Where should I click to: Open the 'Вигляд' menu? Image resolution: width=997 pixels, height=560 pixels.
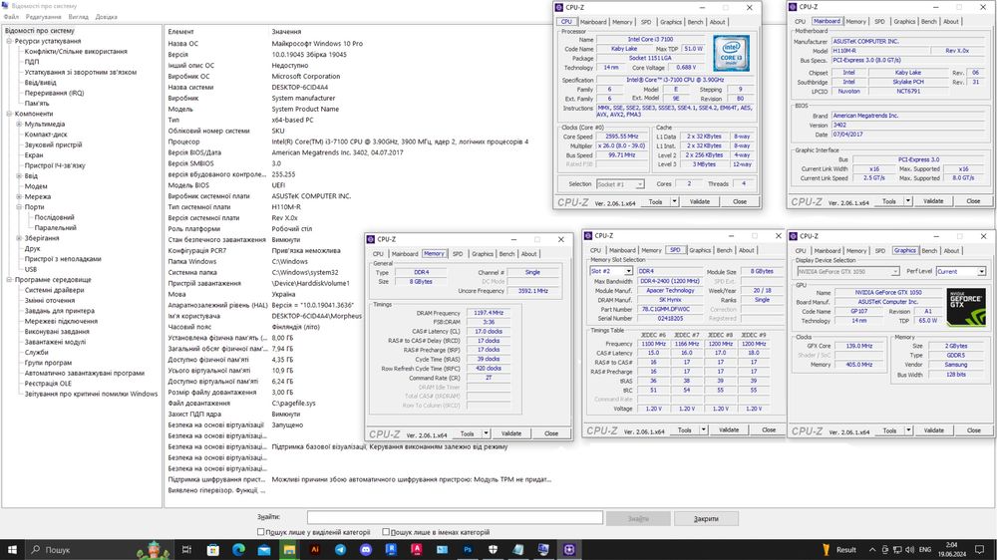78,17
